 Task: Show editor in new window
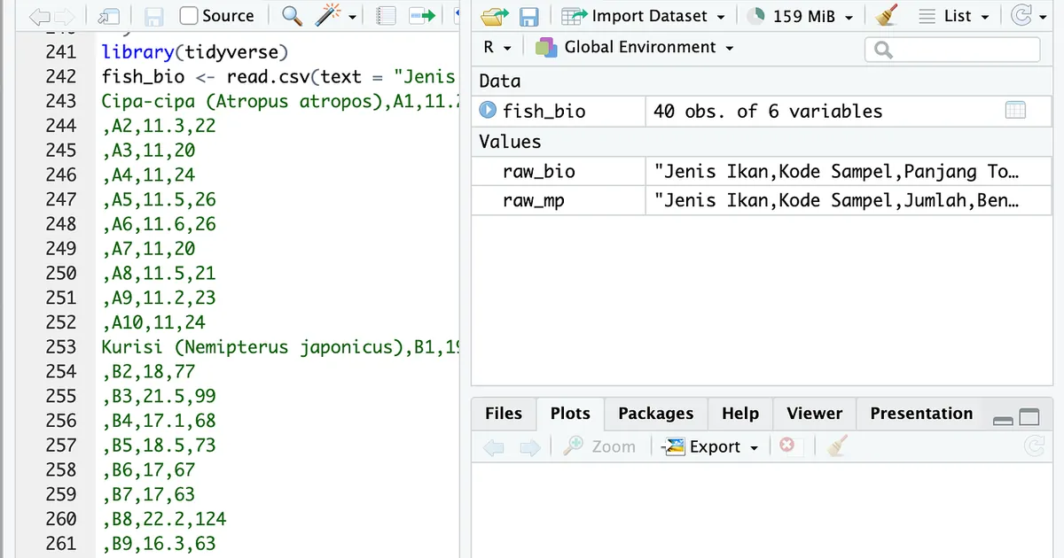pyautogui.click(x=108, y=16)
